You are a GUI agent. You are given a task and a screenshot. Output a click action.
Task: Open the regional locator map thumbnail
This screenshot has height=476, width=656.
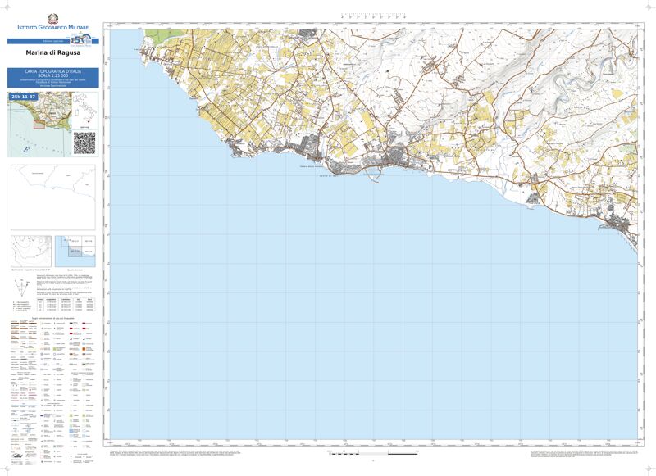click(x=39, y=125)
